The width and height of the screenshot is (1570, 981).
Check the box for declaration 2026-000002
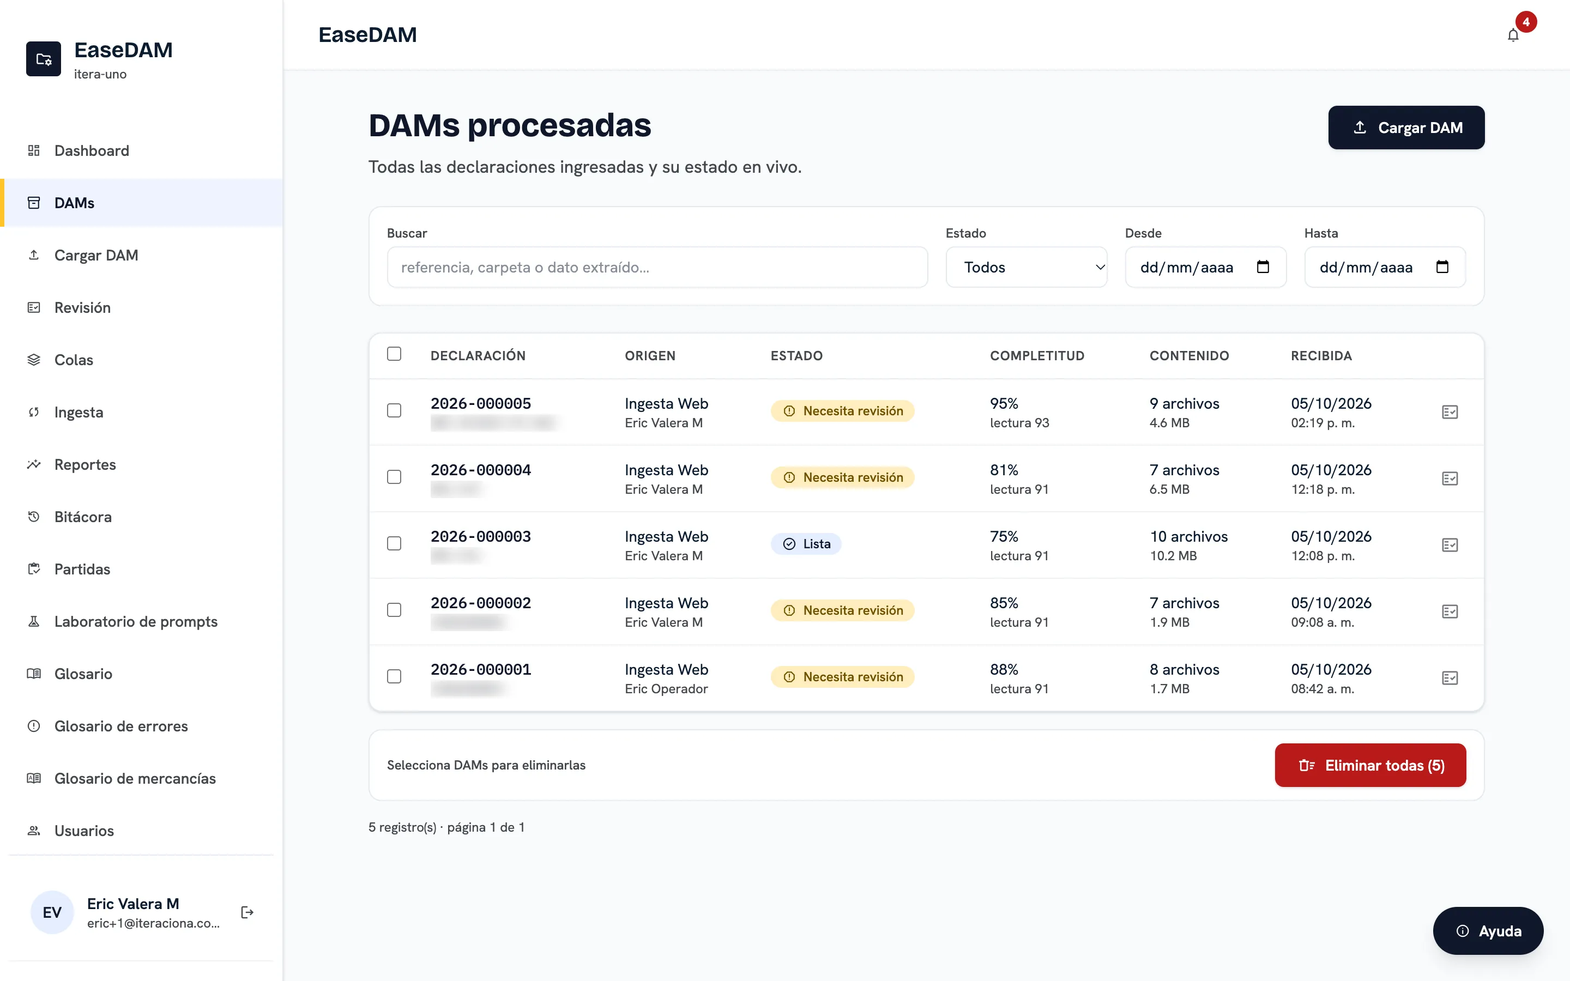394,610
